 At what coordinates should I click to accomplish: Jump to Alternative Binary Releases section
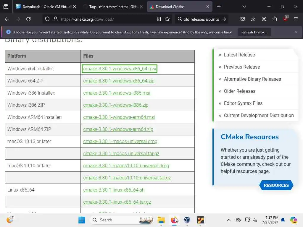(252, 79)
